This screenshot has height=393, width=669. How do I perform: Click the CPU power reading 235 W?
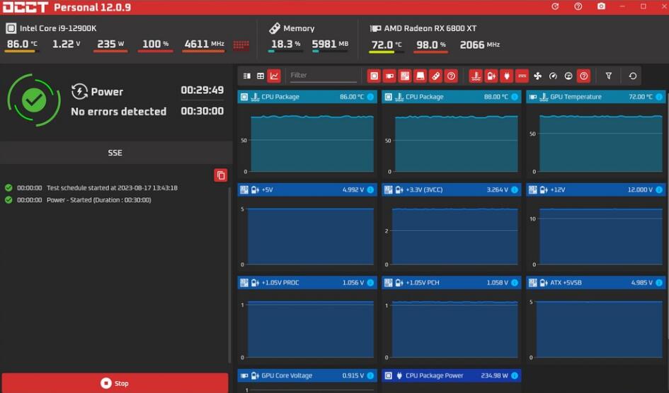click(110, 44)
